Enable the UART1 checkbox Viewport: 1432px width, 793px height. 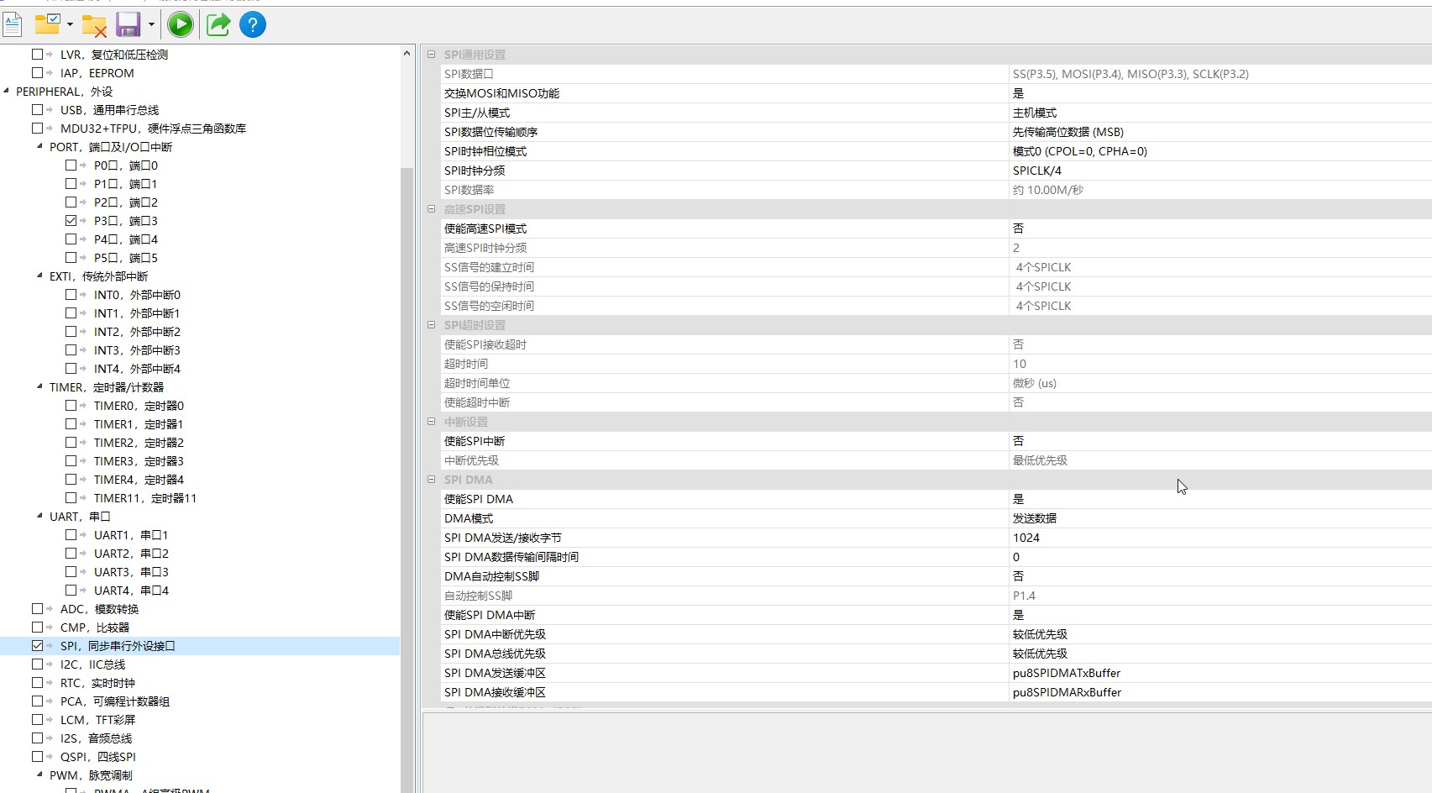(71, 535)
